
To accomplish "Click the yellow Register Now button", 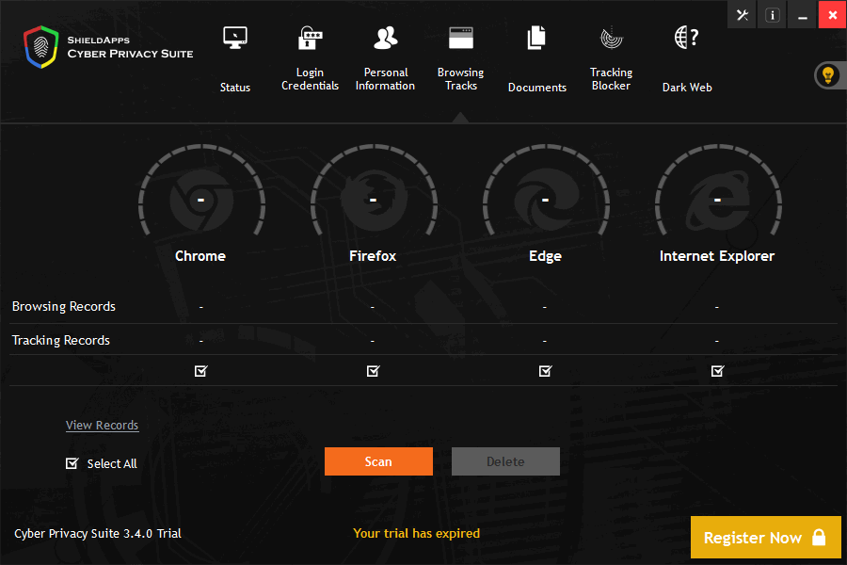I will coord(765,538).
